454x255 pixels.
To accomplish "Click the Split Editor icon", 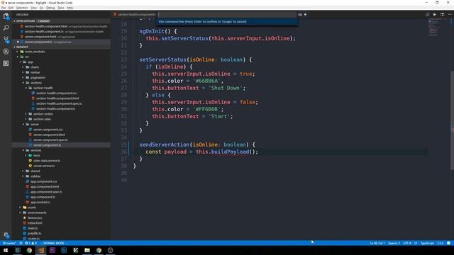I will [442, 14].
